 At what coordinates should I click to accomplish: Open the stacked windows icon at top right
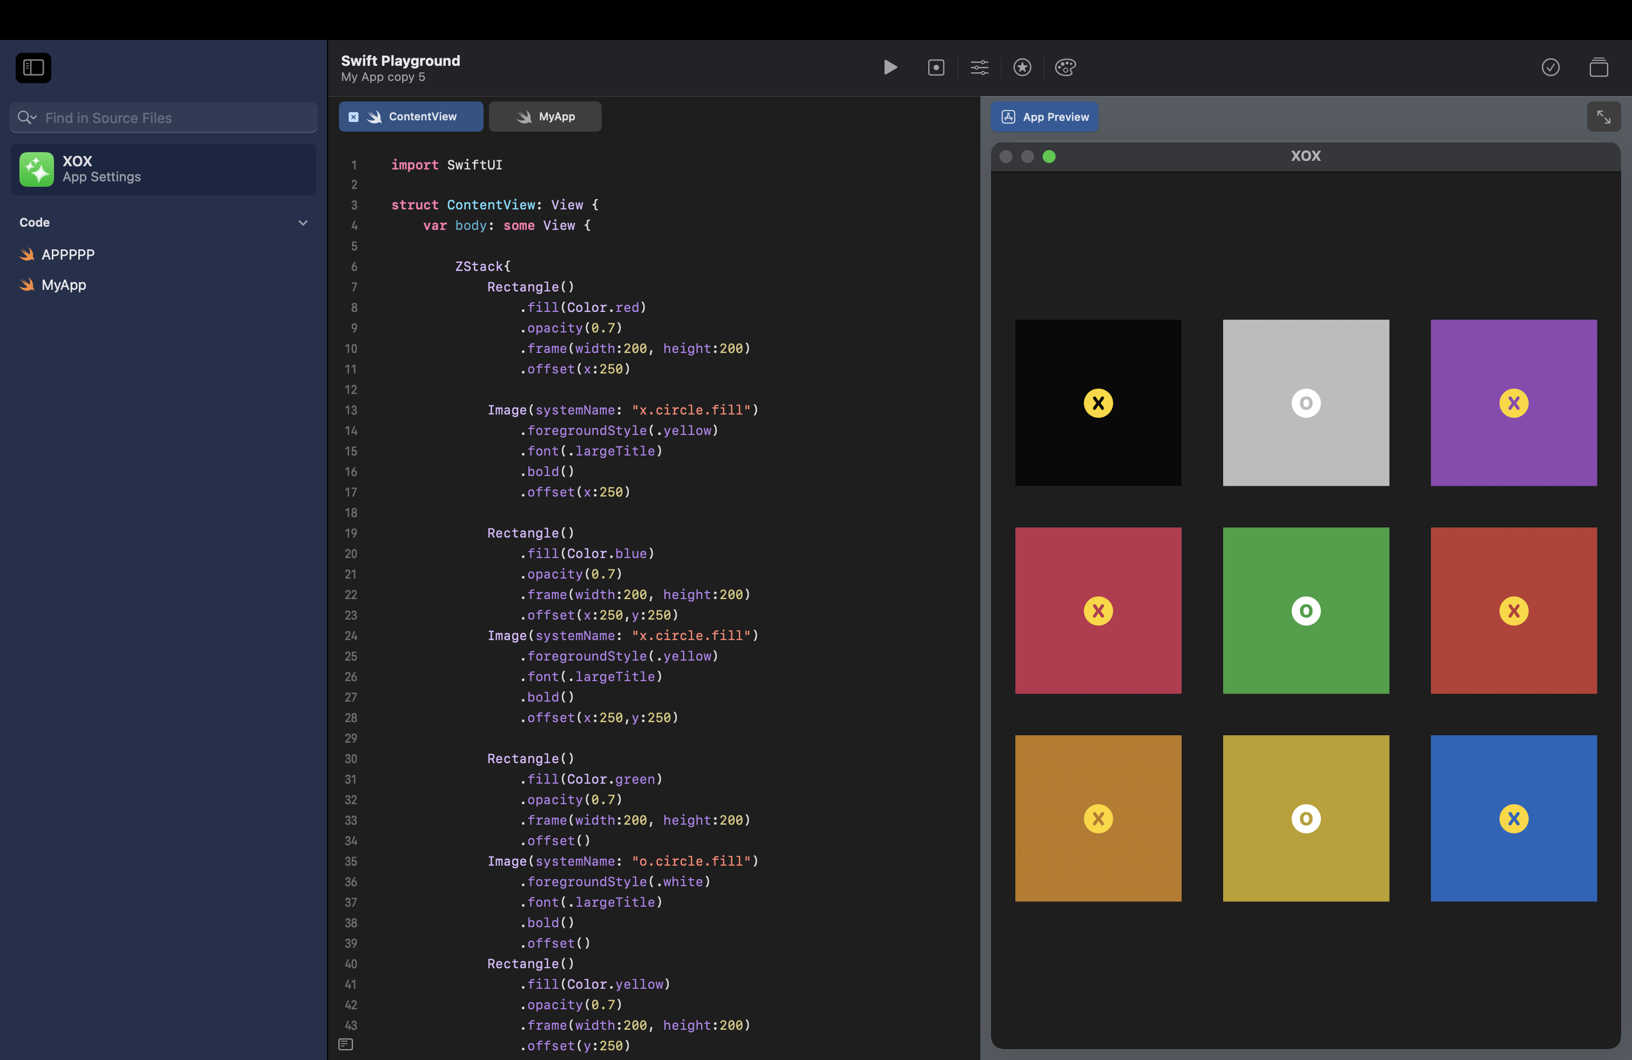pyautogui.click(x=1599, y=67)
